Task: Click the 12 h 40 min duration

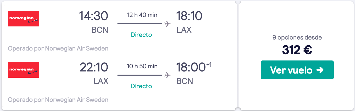Action: click(142, 15)
